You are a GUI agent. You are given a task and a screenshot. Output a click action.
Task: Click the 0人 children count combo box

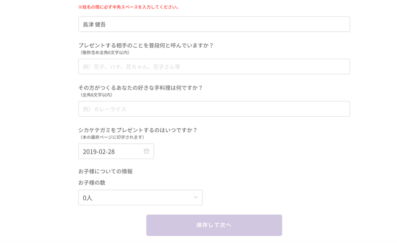140,197
